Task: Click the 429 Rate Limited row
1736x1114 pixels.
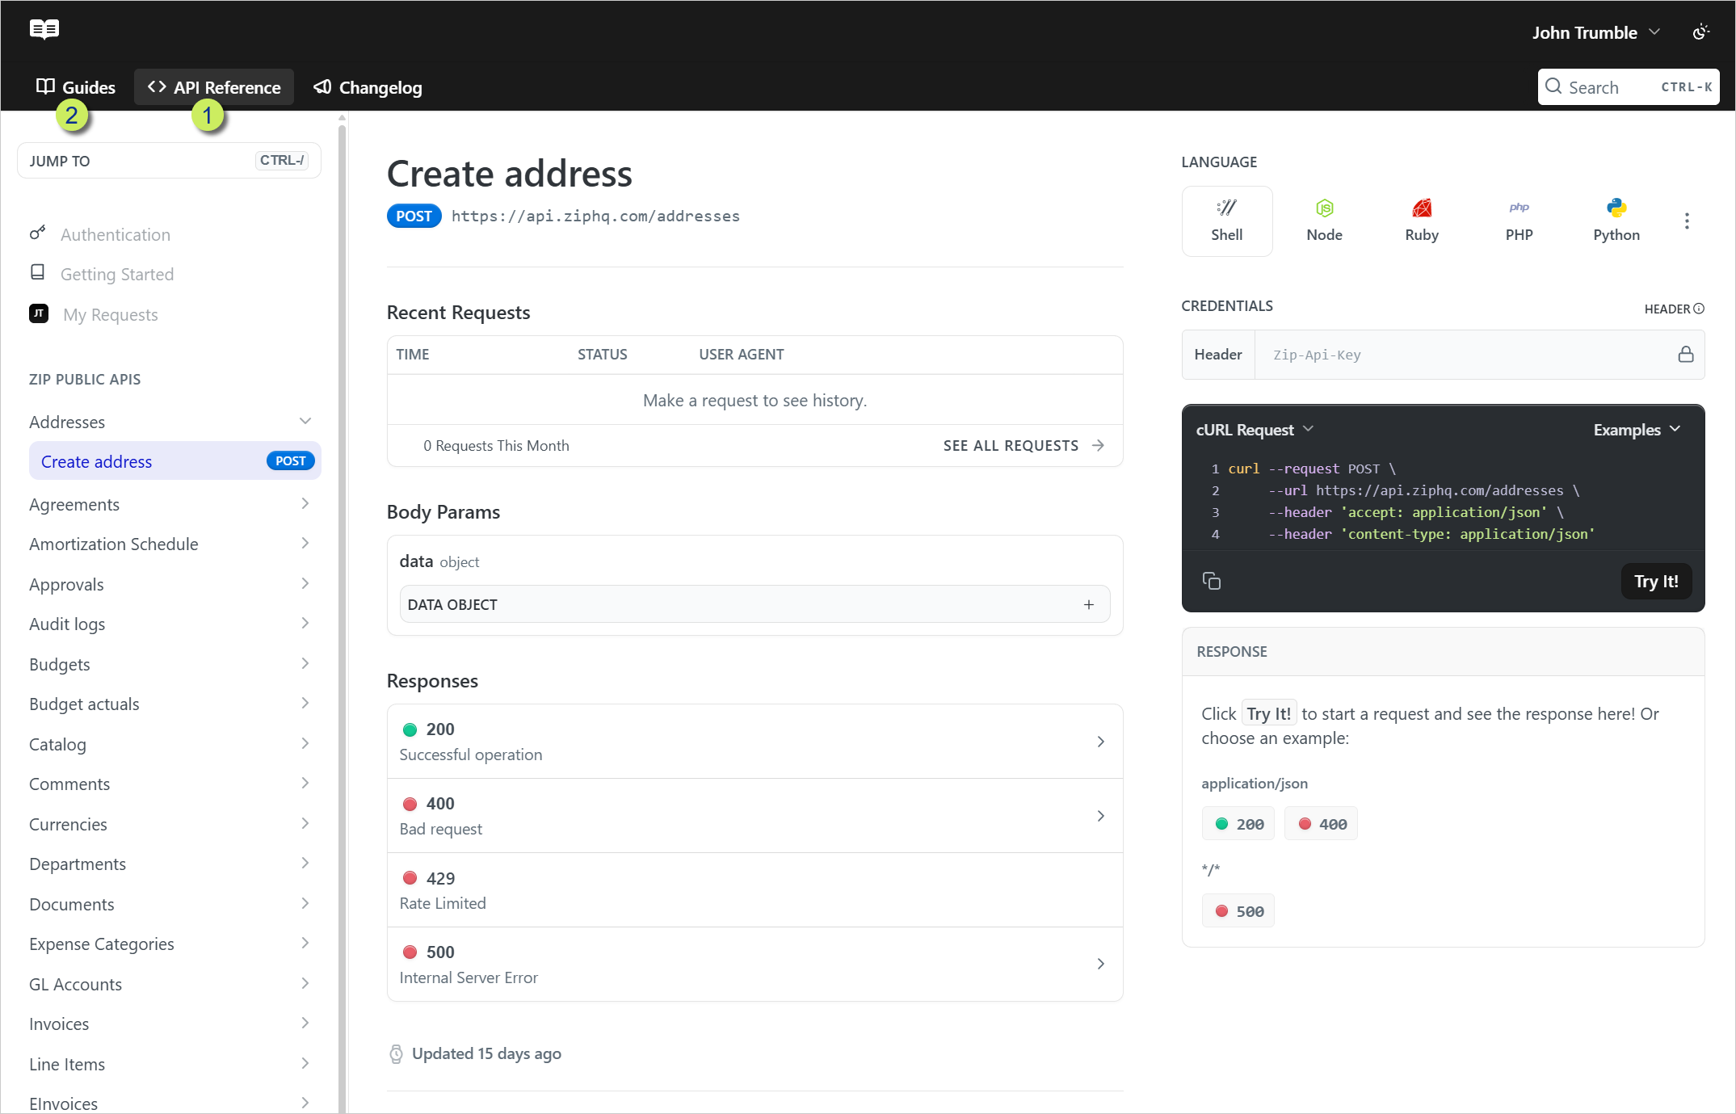Action: pyautogui.click(x=755, y=890)
